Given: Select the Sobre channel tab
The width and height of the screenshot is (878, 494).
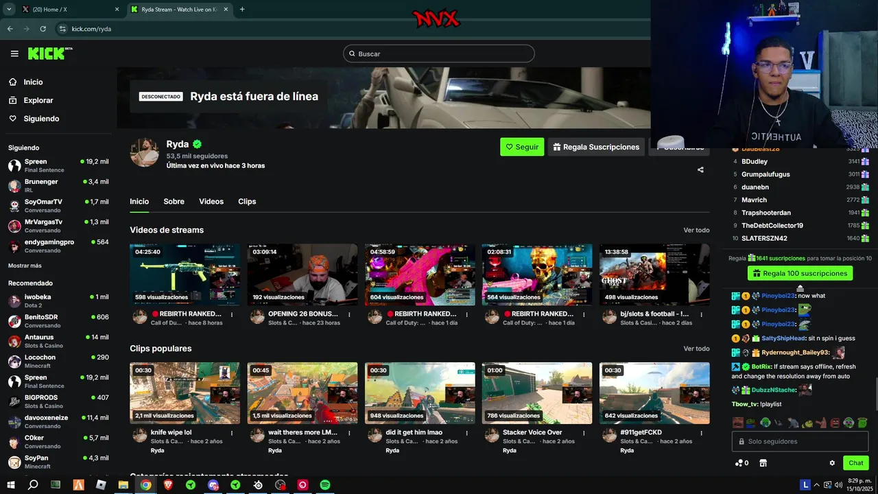Looking at the screenshot, I should 174,202.
